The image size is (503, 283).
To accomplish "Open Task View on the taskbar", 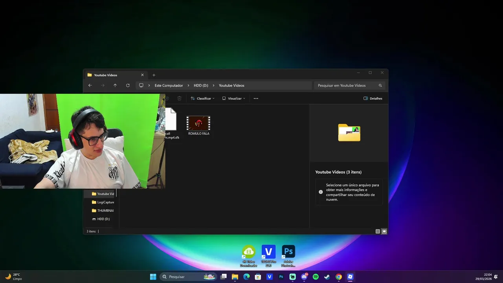I will 224,277.
